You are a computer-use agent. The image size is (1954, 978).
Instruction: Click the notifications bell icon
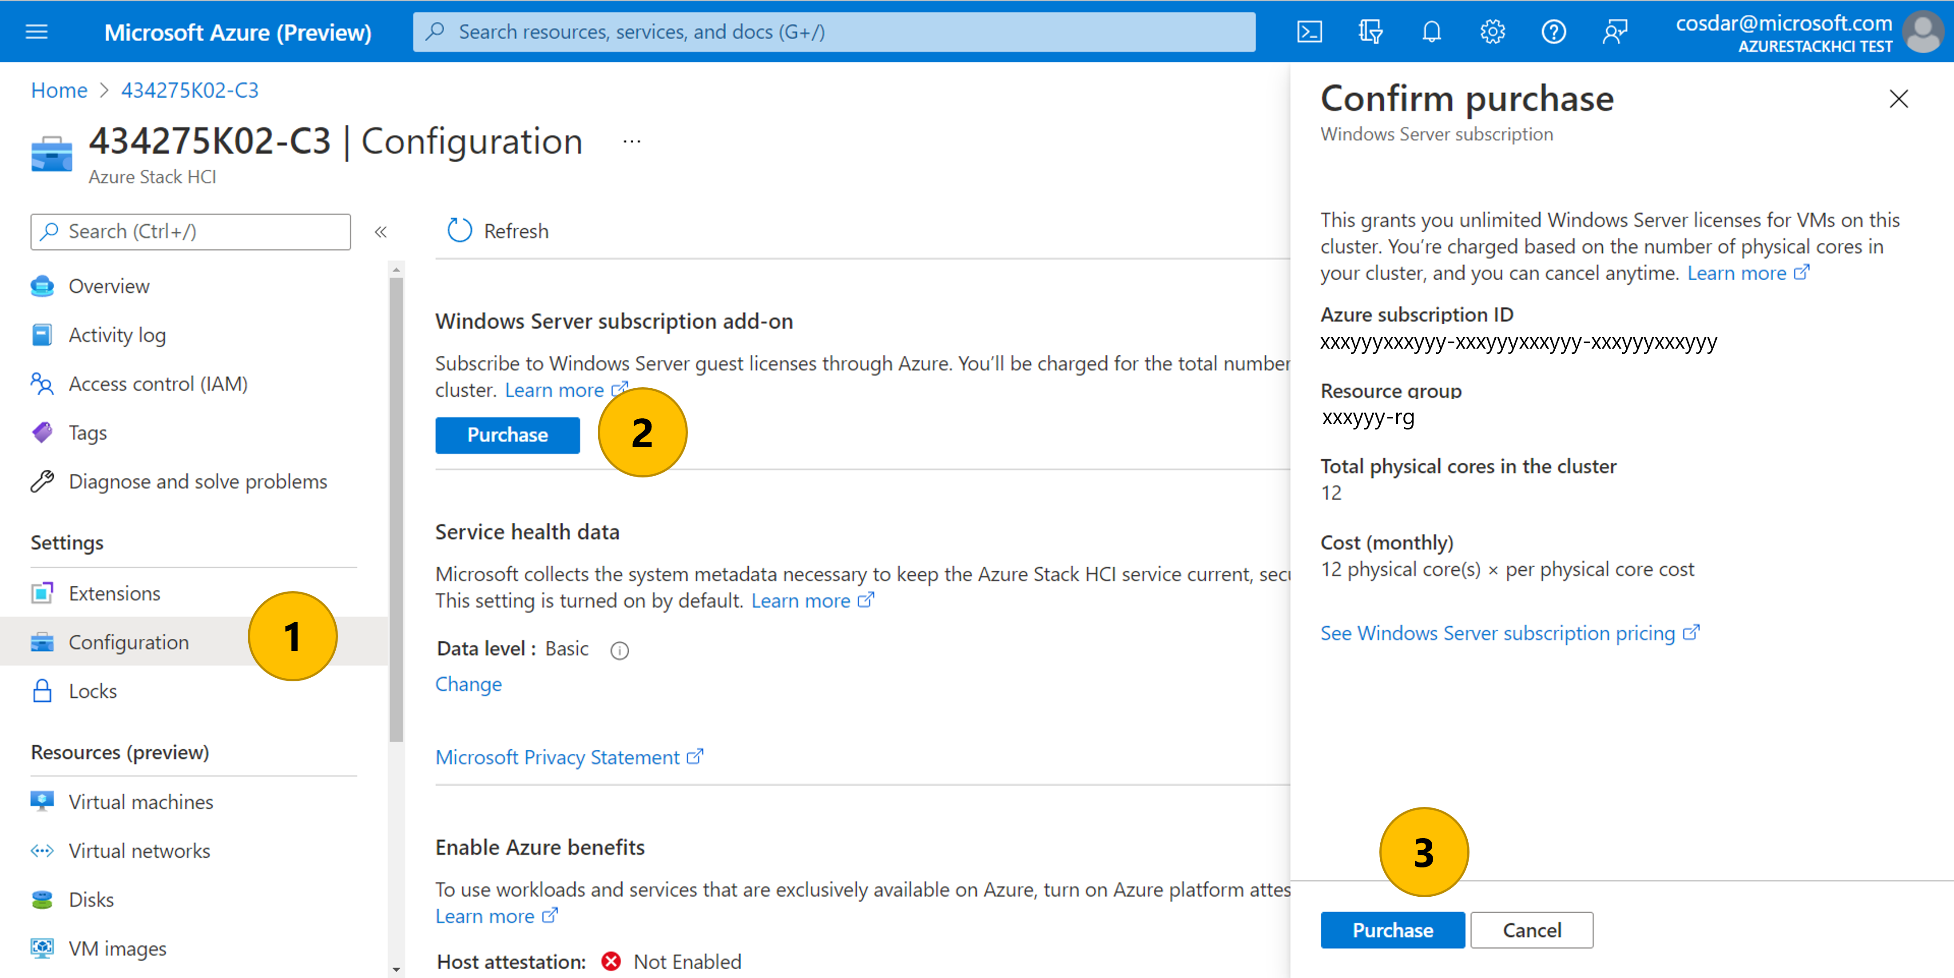click(1431, 32)
